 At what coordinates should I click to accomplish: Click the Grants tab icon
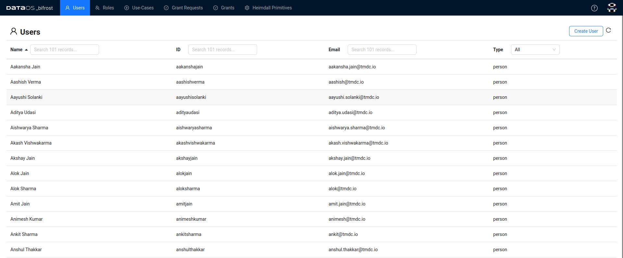pyautogui.click(x=216, y=8)
